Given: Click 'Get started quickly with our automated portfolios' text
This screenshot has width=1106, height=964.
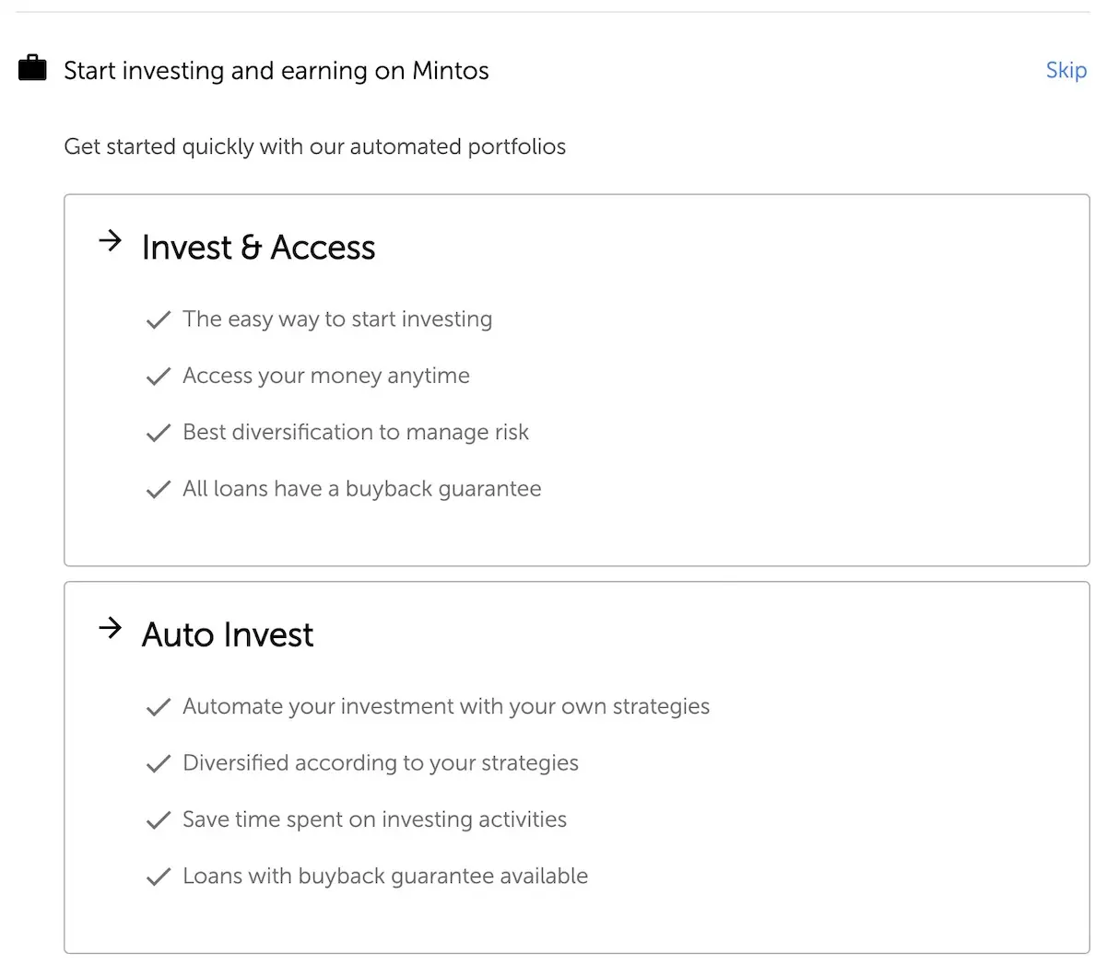Looking at the screenshot, I should pos(315,147).
